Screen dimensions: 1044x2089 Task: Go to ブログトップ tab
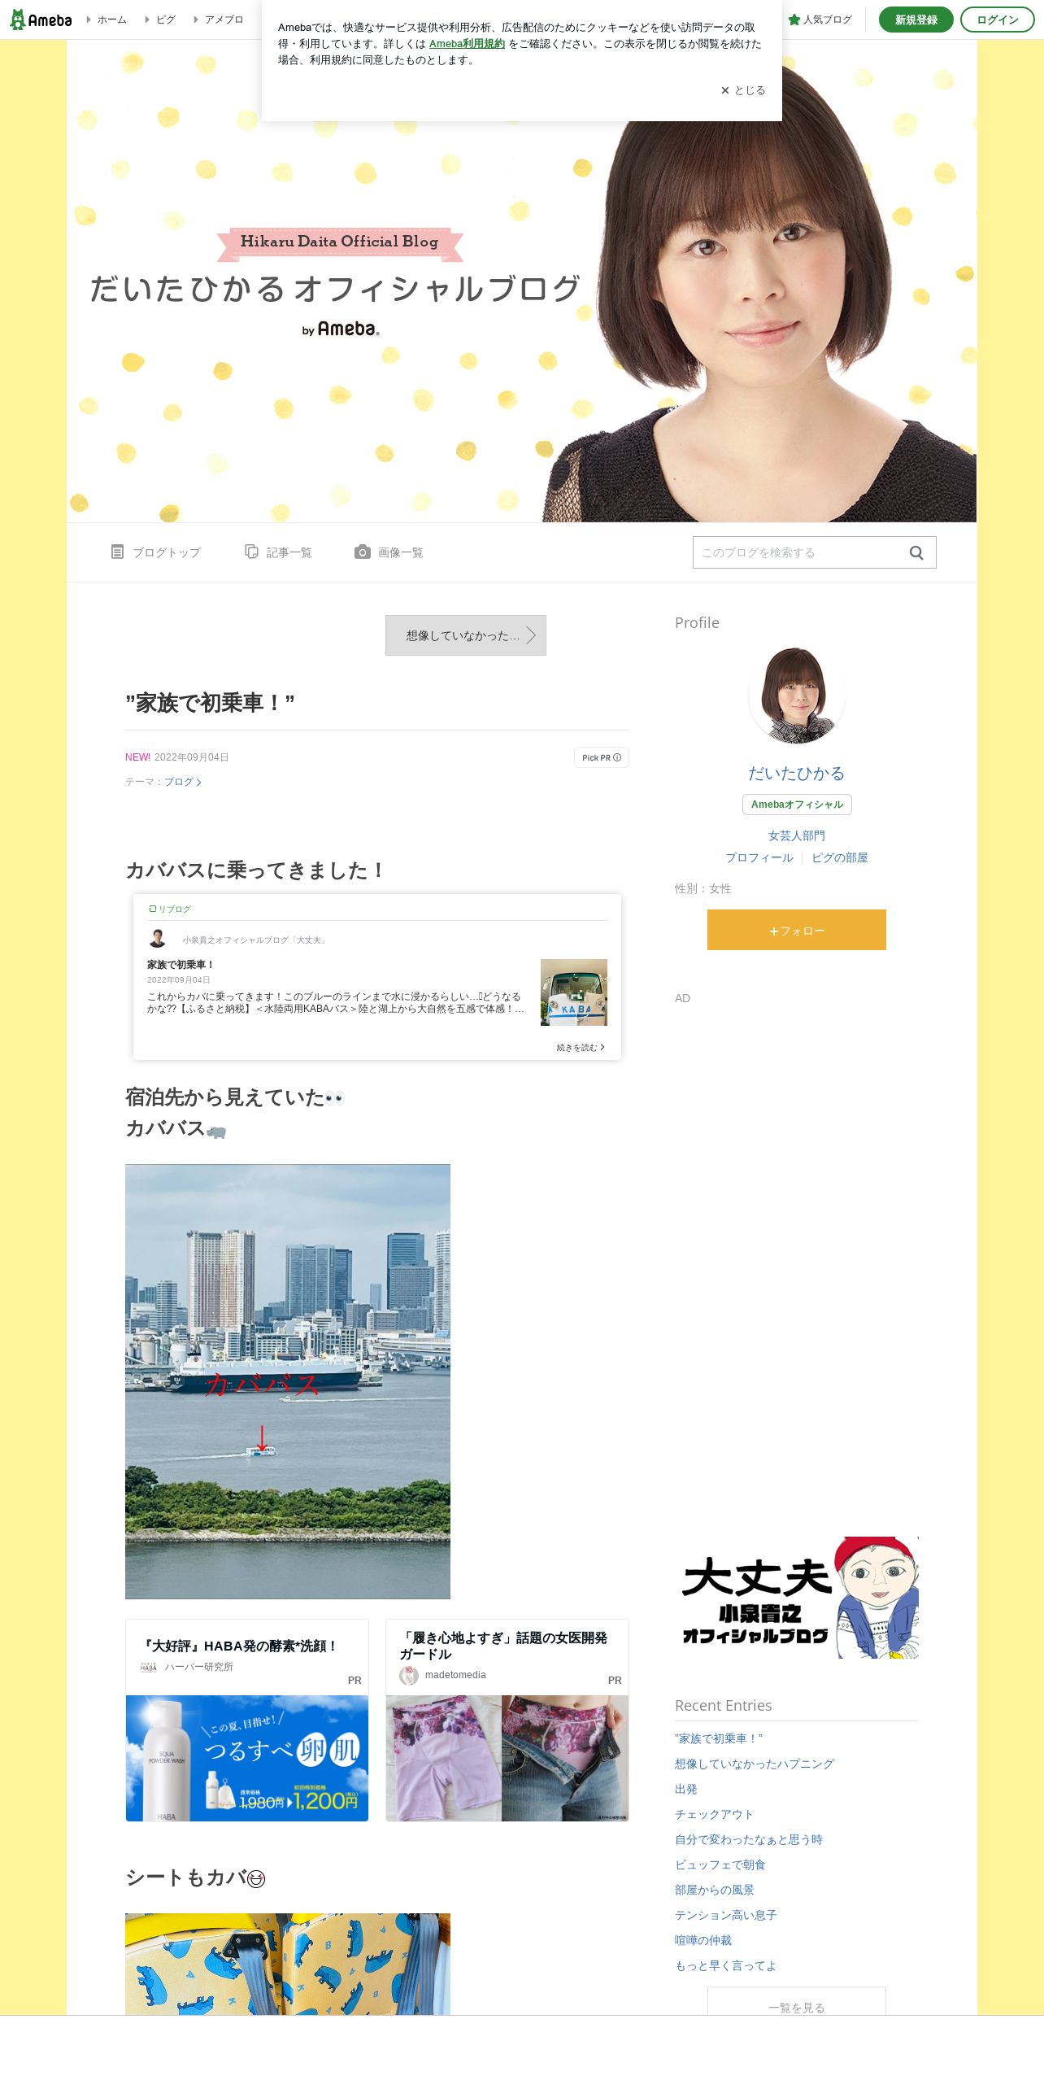(156, 552)
